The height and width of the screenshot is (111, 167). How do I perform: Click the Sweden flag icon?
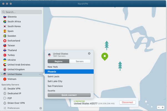(5, 36)
